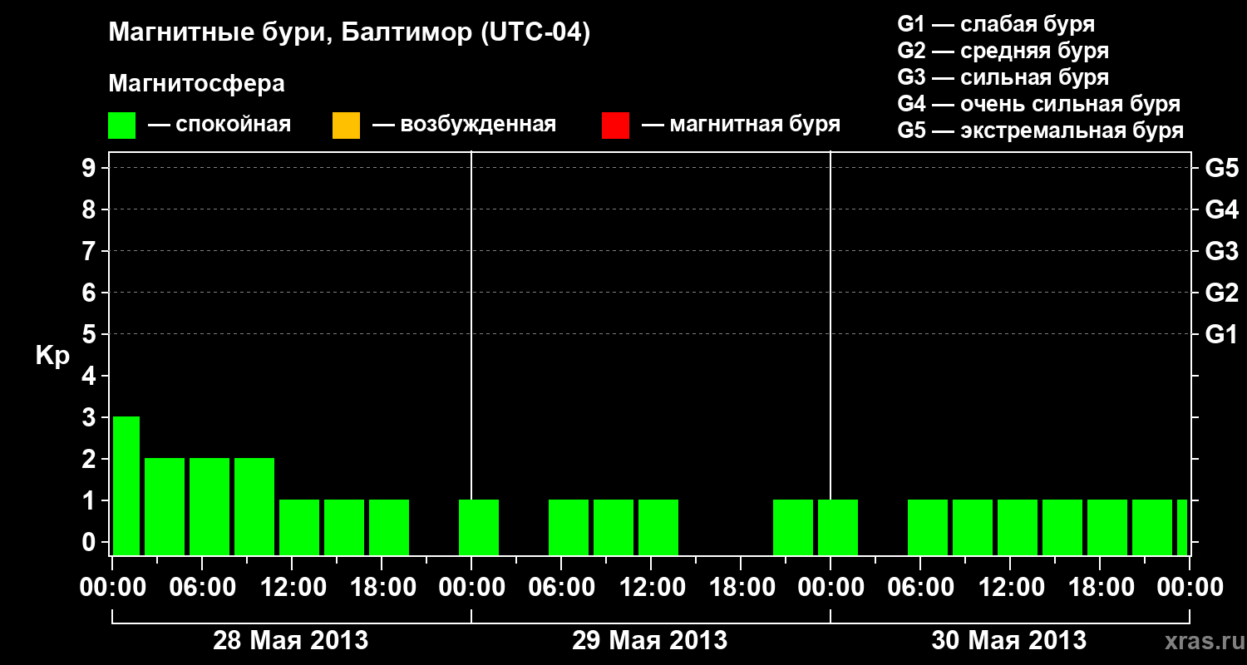The width and height of the screenshot is (1247, 665).
Task: Click the 'G4' label on the right axis
Action: tap(1221, 209)
